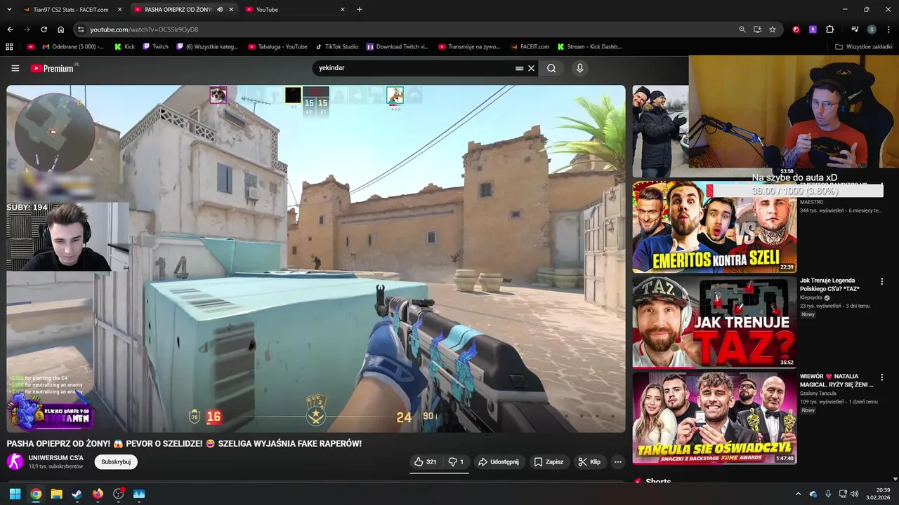Open site information icon in address bar
The height and width of the screenshot is (505, 899).
tap(81, 29)
